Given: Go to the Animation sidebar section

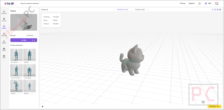Looking at the screenshot, I should (4, 35).
